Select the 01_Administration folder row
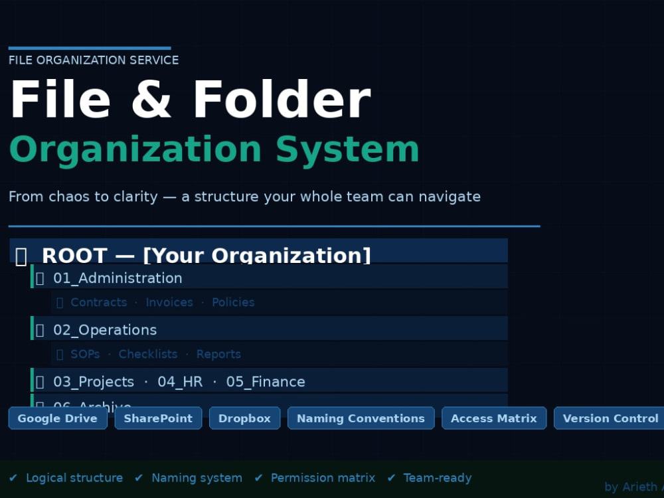This screenshot has height=498, width=664. 270,276
